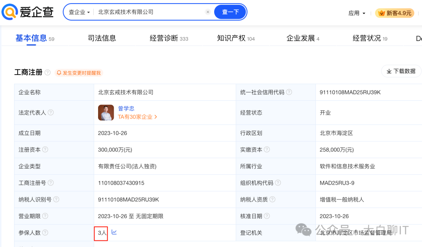Click 曾学忠's avatar photo
The width and height of the screenshot is (422, 247).
105,112
